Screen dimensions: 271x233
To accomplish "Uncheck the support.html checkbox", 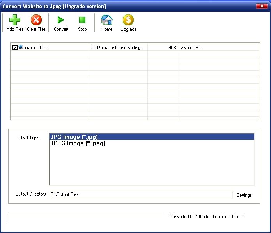I will coord(15,48).
